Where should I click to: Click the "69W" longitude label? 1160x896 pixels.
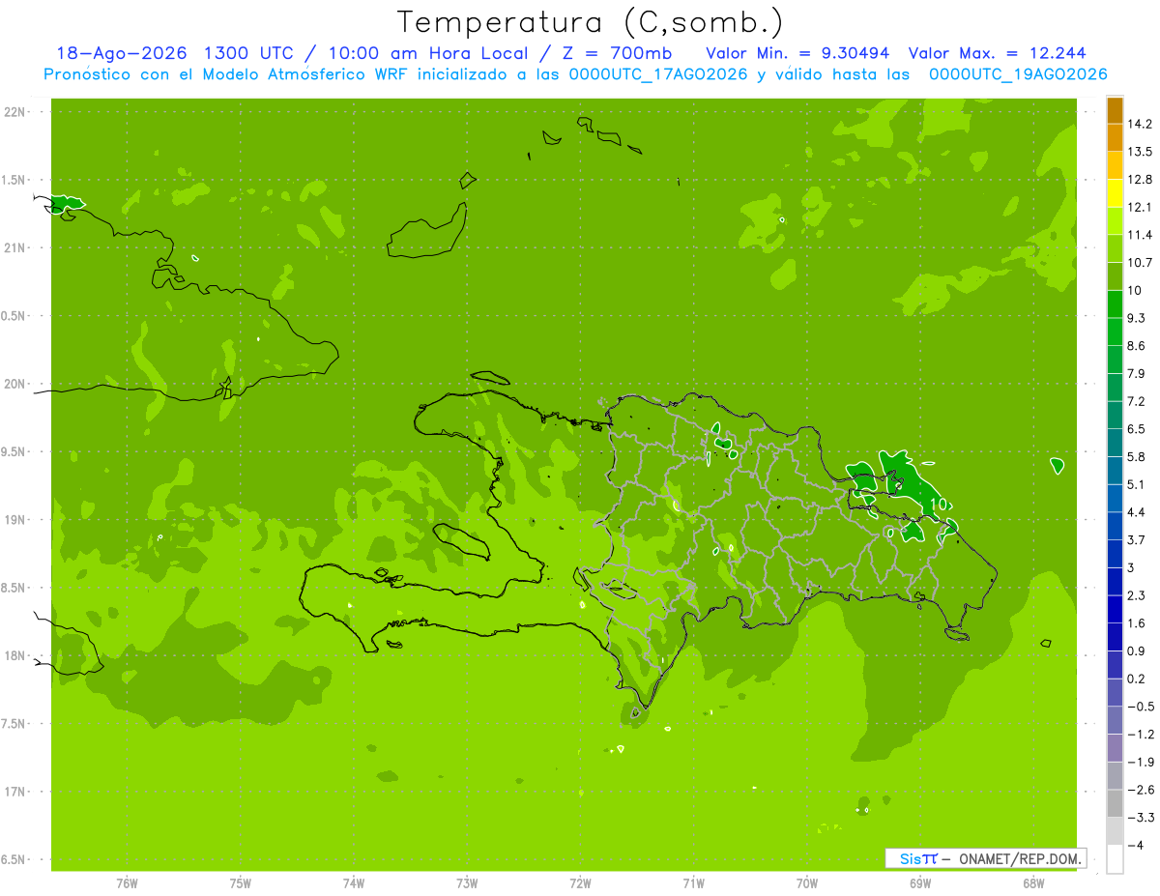pyautogui.click(x=920, y=882)
